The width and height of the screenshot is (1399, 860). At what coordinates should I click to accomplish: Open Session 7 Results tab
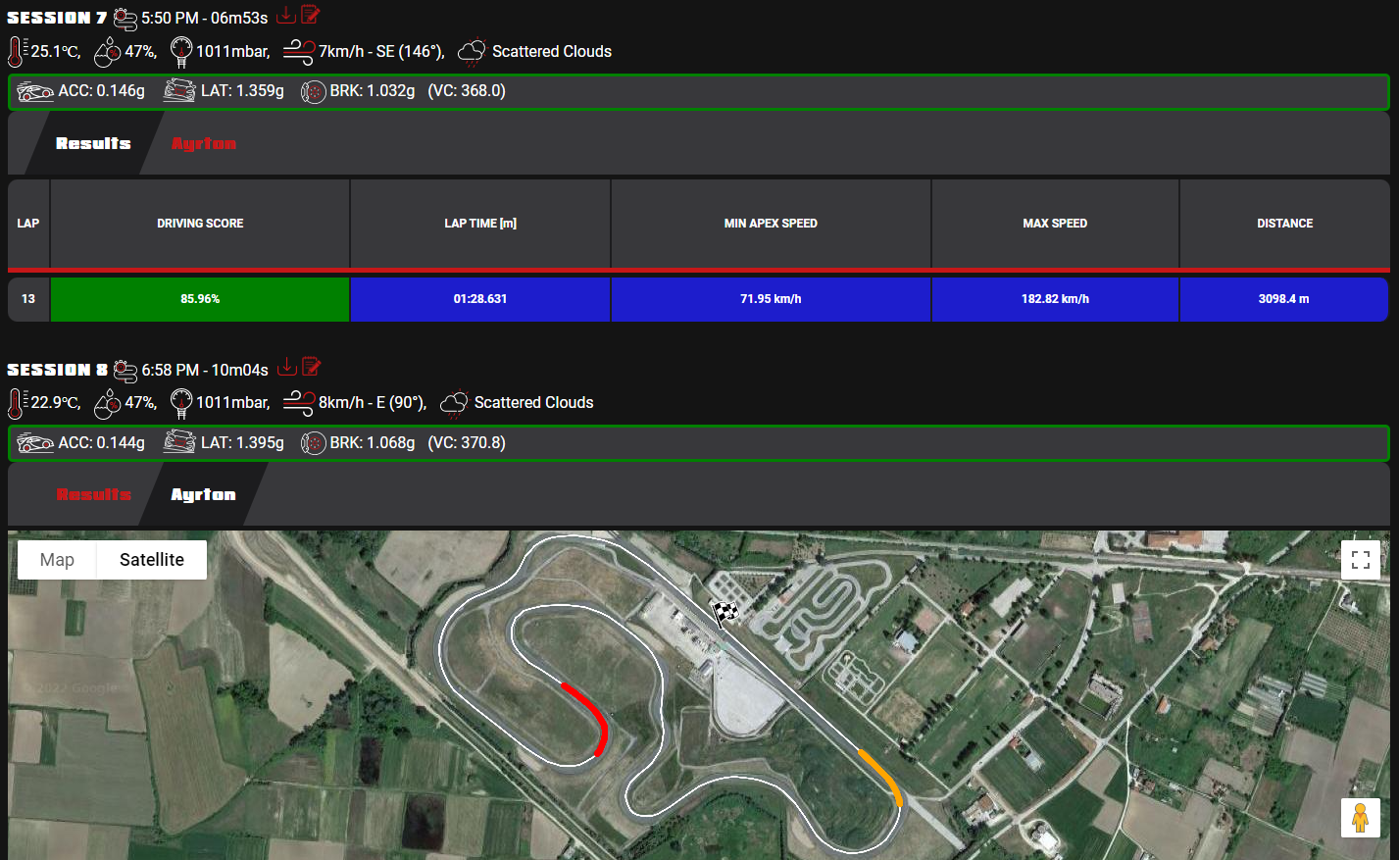pyautogui.click(x=93, y=143)
